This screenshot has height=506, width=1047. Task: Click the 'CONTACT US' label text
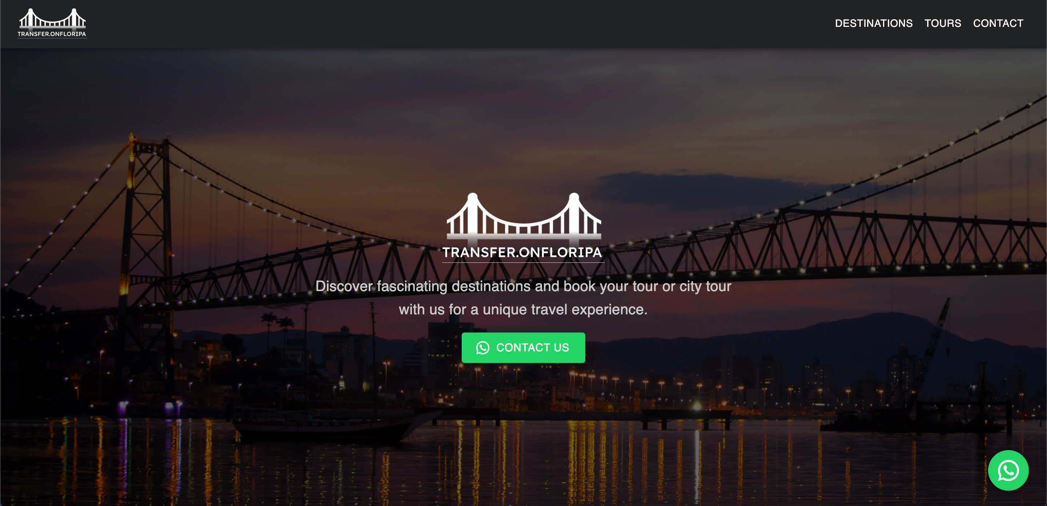[533, 348]
